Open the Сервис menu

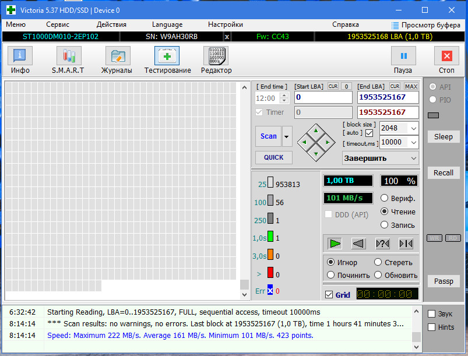[x=58, y=24]
